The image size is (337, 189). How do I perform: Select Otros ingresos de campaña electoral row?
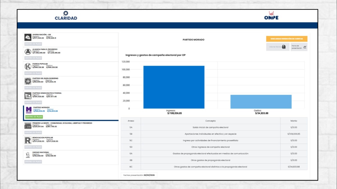pos(214,147)
